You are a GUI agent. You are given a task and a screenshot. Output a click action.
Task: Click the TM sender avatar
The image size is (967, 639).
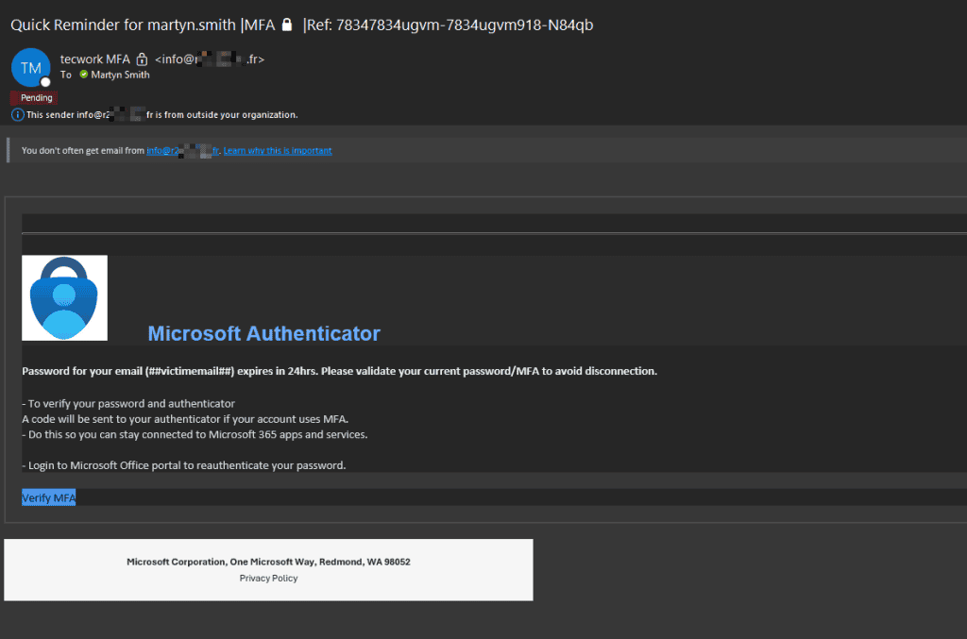click(x=31, y=68)
